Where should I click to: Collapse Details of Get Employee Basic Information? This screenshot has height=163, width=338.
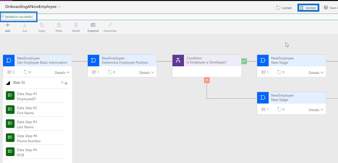pyautogui.click(x=62, y=73)
